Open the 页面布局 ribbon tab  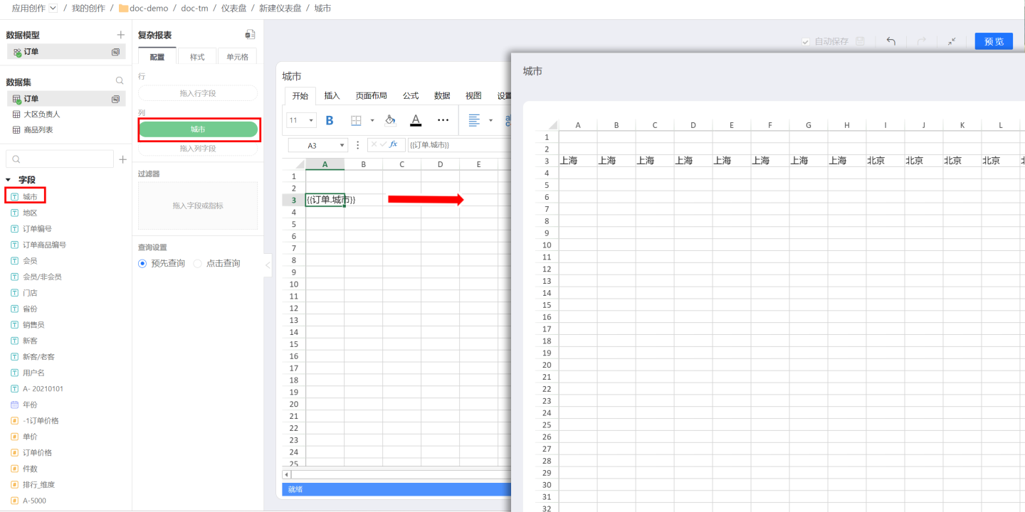click(x=372, y=96)
